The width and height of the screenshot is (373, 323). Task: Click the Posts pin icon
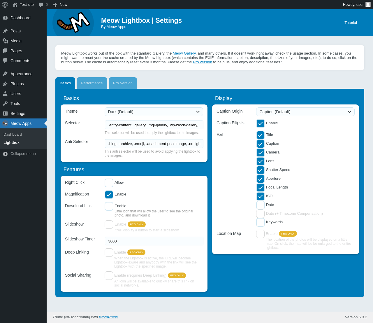click(5, 31)
